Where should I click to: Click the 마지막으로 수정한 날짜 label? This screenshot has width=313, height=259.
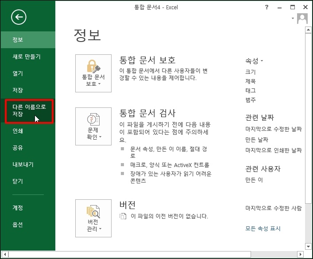tap(274, 129)
